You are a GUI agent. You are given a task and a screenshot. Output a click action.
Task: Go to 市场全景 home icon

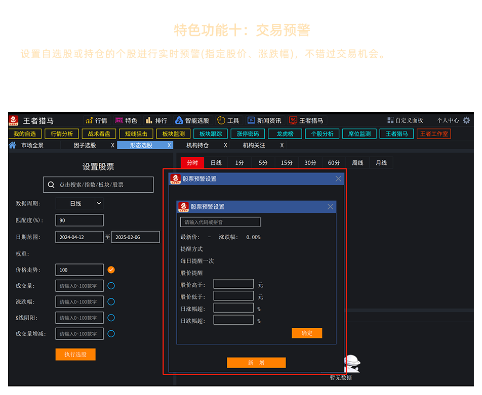coord(13,145)
